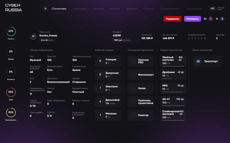Open the Транспорт property card

coord(208,61)
